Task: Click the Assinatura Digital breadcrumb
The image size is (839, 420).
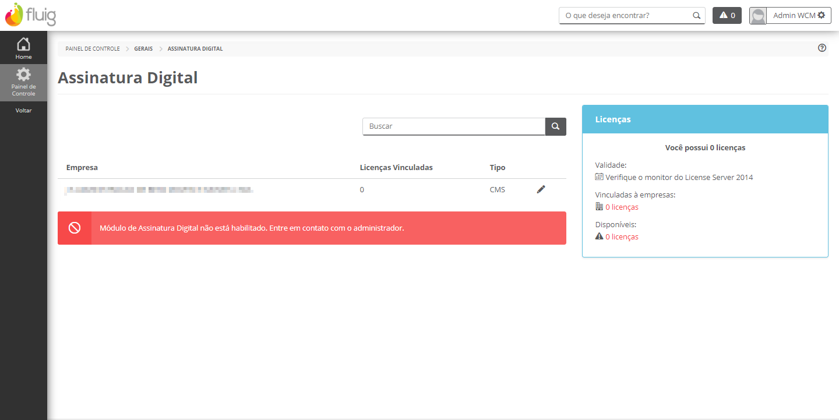Action: point(195,49)
